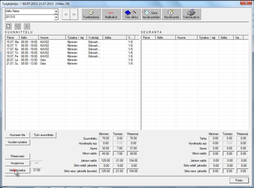The width and height of the screenshot is (254, 188).
Task: Click V.ottolaji column header
Action: tap(95, 38)
